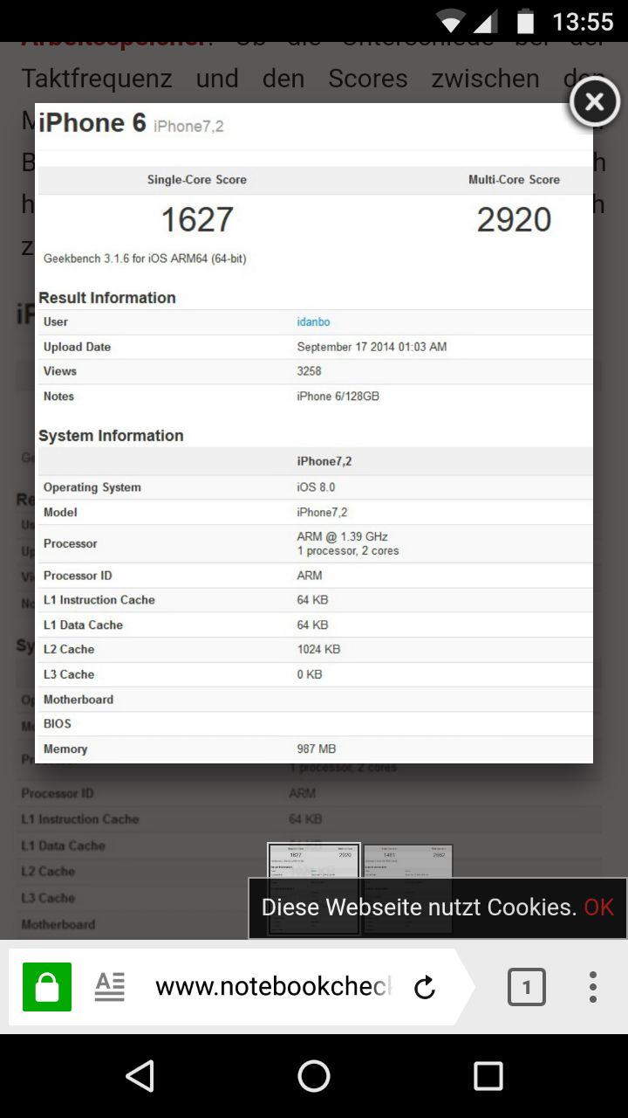Reload the page with refresh icon

pyautogui.click(x=425, y=988)
